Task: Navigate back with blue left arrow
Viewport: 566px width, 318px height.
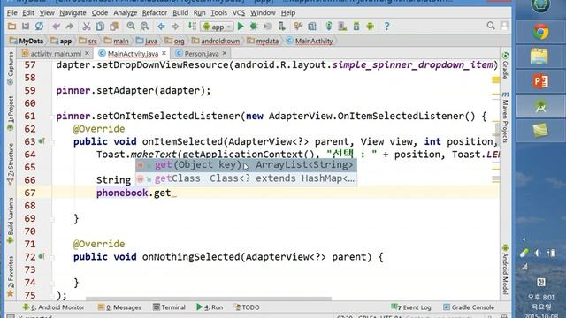Action: pyautogui.click(x=161, y=26)
